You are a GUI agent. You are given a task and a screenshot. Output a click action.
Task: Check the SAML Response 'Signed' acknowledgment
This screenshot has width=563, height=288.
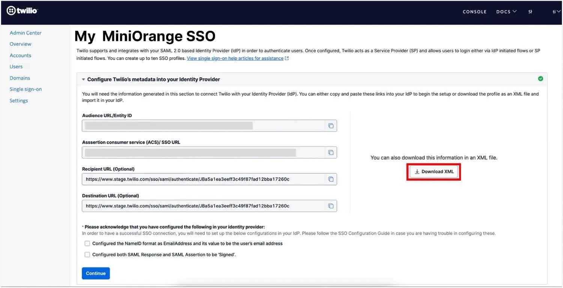pyautogui.click(x=87, y=255)
